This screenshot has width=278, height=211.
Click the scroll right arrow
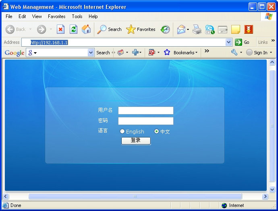coord(265,196)
